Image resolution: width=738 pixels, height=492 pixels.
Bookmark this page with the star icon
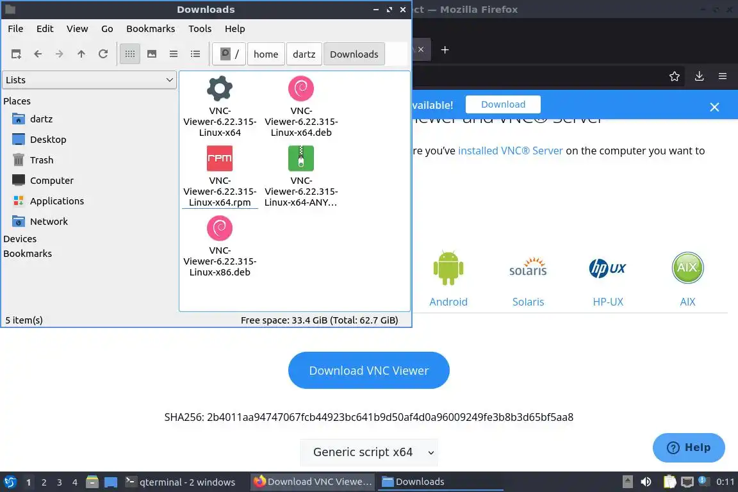675,76
